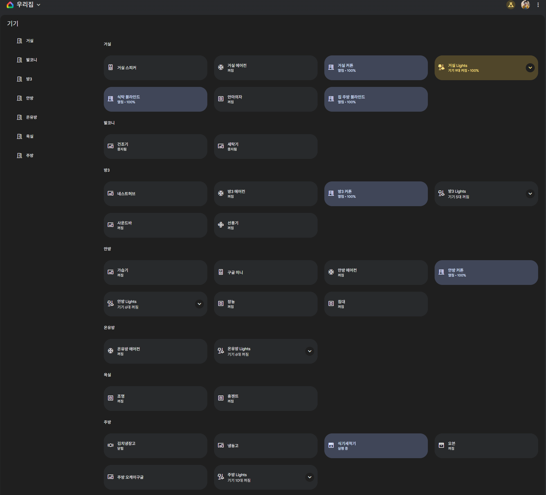Click the 오븐 oven icon
The height and width of the screenshot is (495, 546).
(x=441, y=445)
